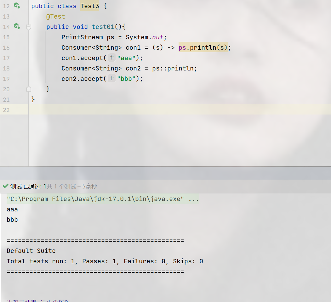Click the tests passed checkmark icon

tap(5, 186)
